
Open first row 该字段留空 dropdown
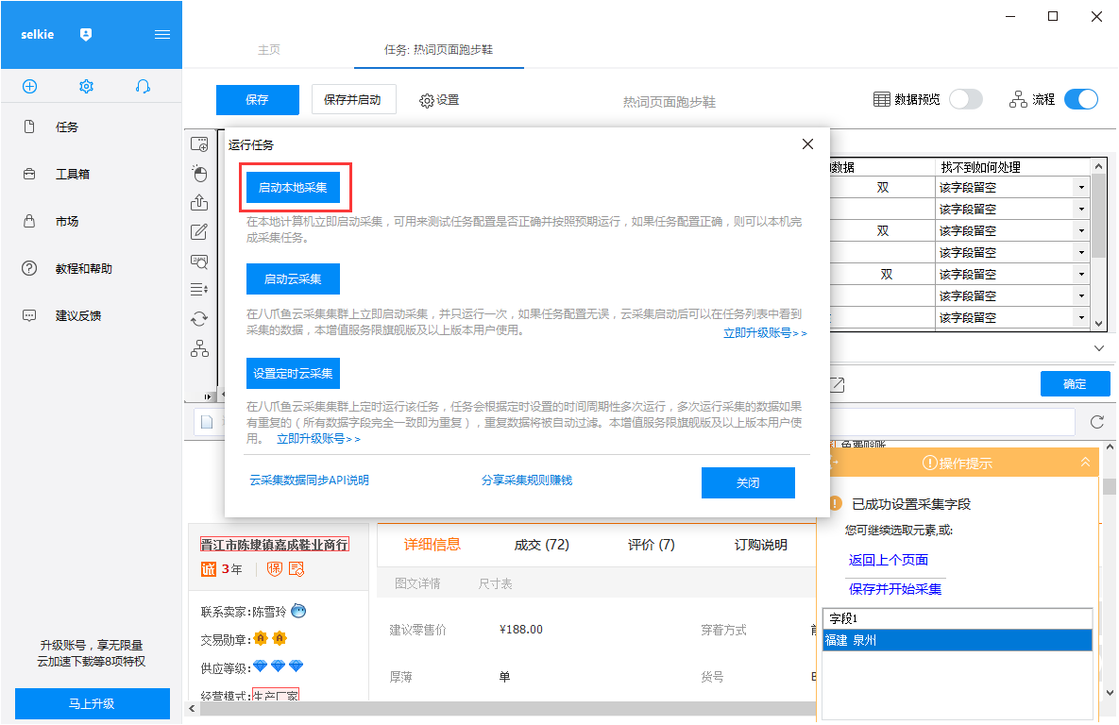tap(1081, 188)
